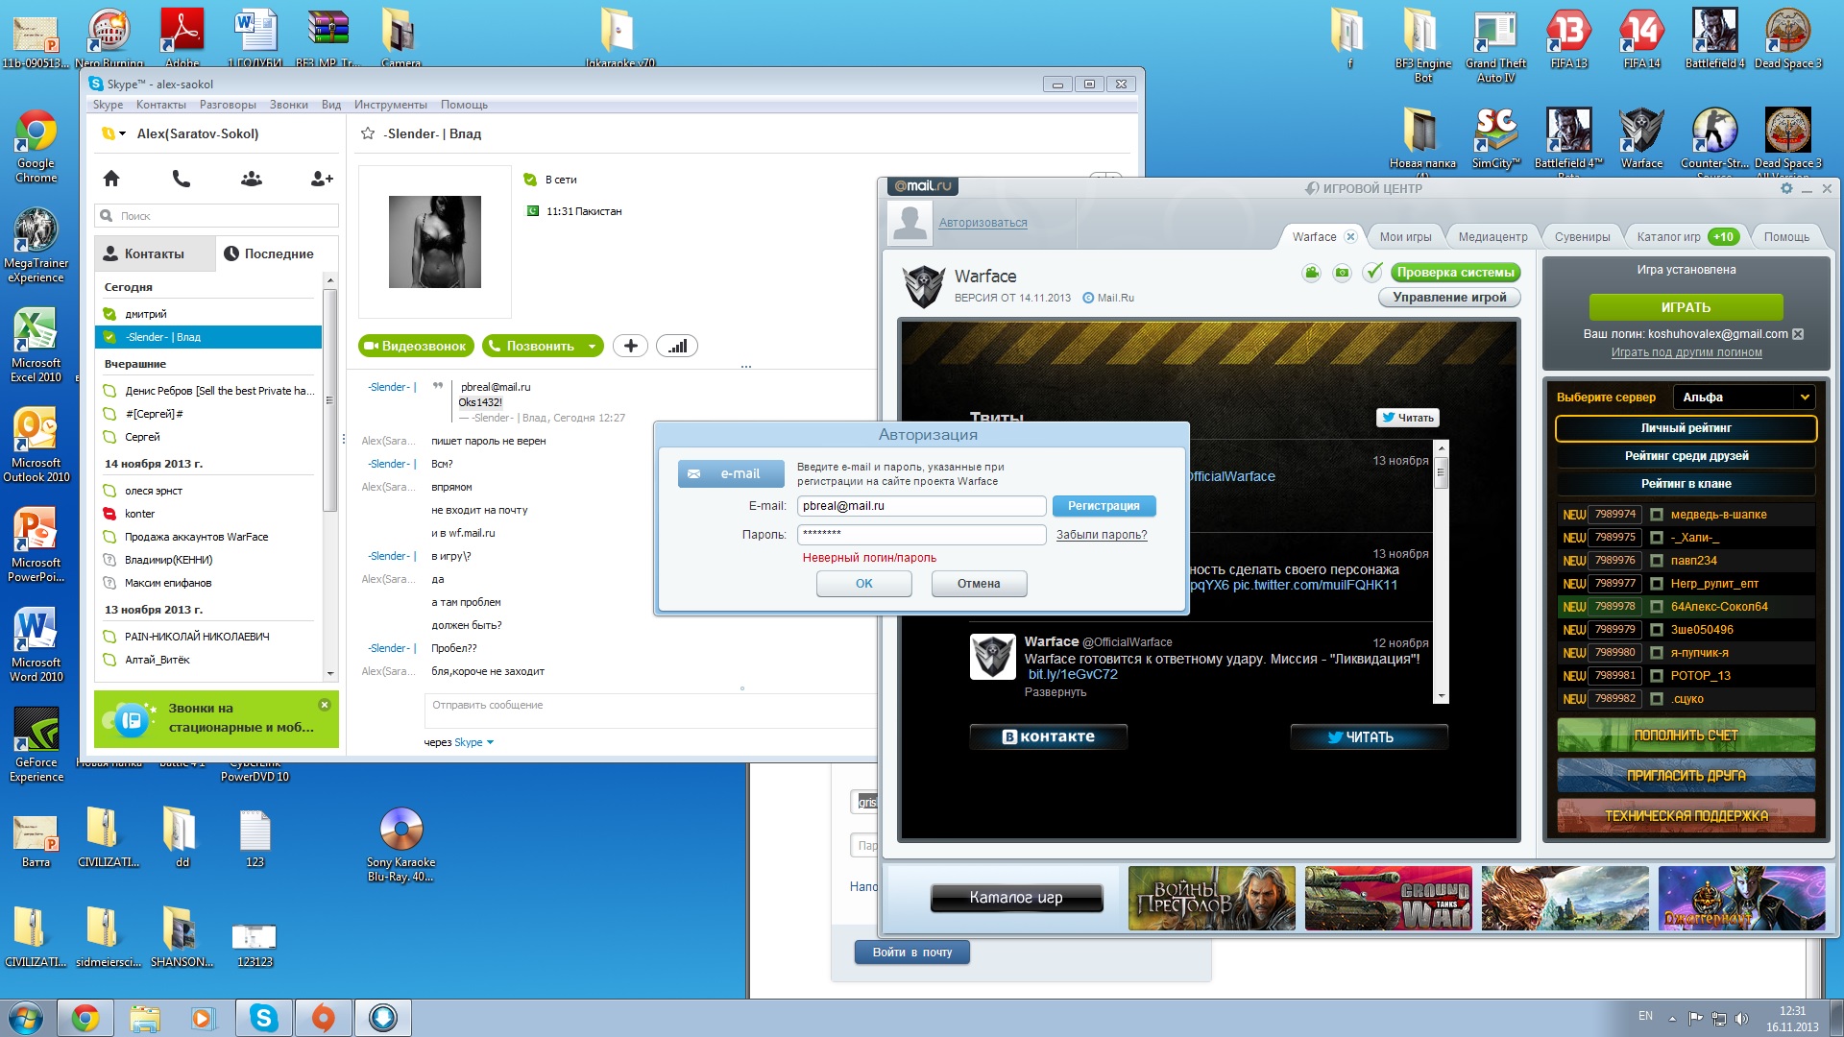Image resolution: width=1844 pixels, height=1037 pixels.
Task: Open Skype menu Инструменты
Action: 390,105
